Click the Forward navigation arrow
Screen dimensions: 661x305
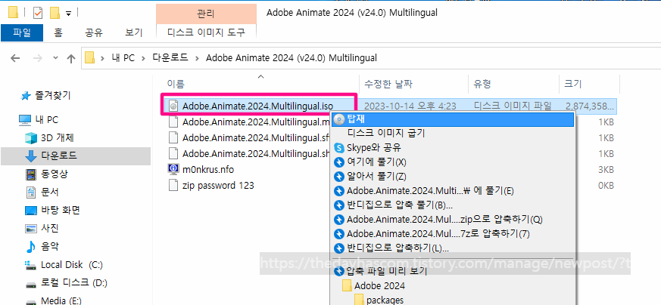click(38, 58)
